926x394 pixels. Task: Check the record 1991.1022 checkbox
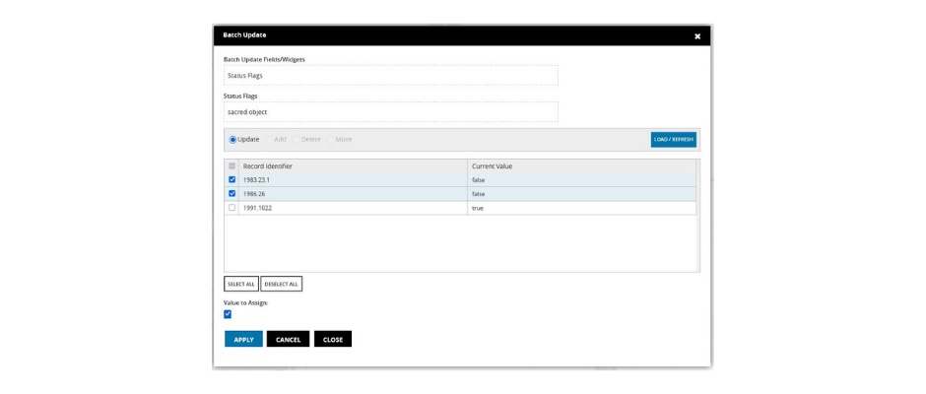click(231, 207)
